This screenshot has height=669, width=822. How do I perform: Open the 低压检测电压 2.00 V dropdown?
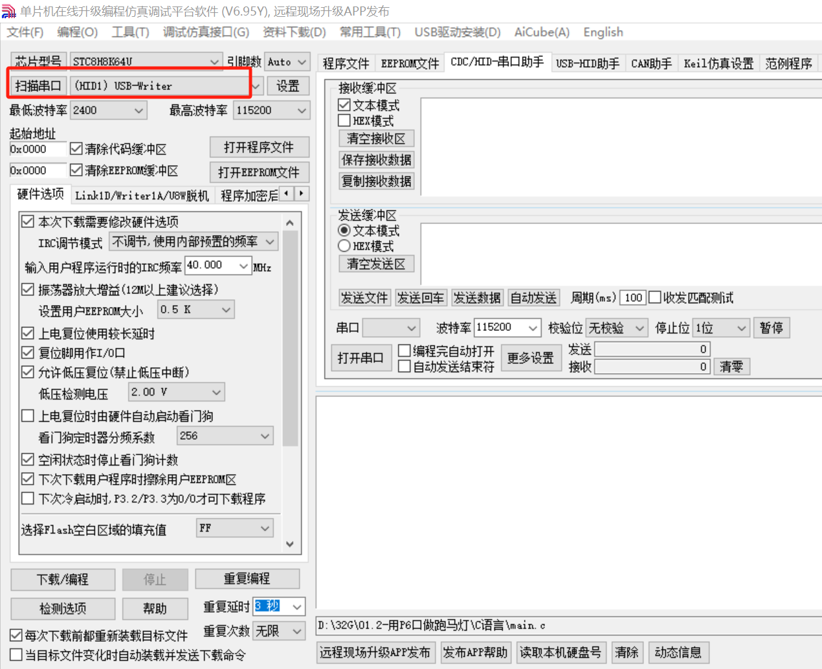click(216, 392)
